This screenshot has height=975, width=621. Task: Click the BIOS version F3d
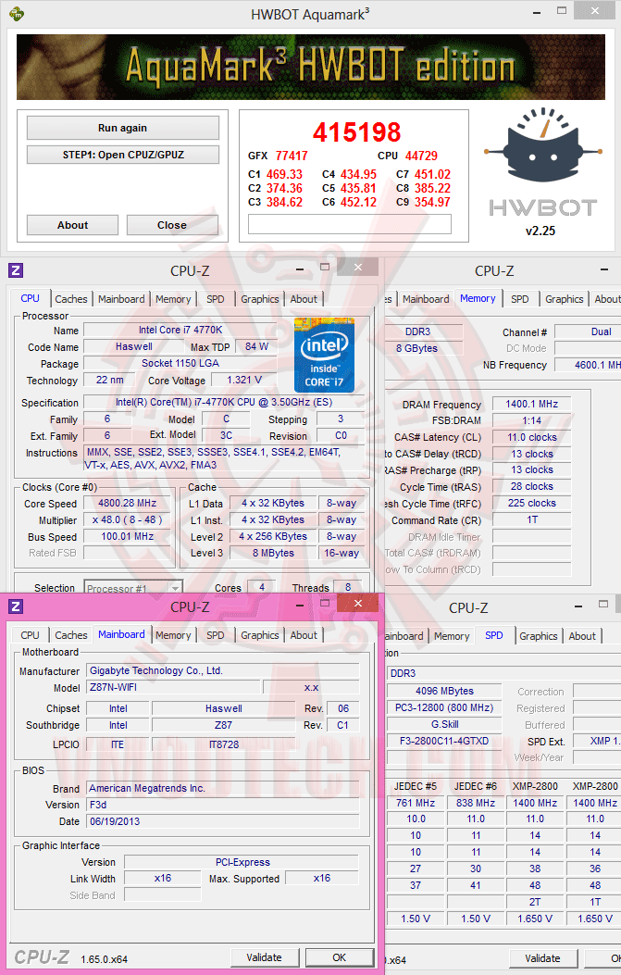click(x=222, y=805)
